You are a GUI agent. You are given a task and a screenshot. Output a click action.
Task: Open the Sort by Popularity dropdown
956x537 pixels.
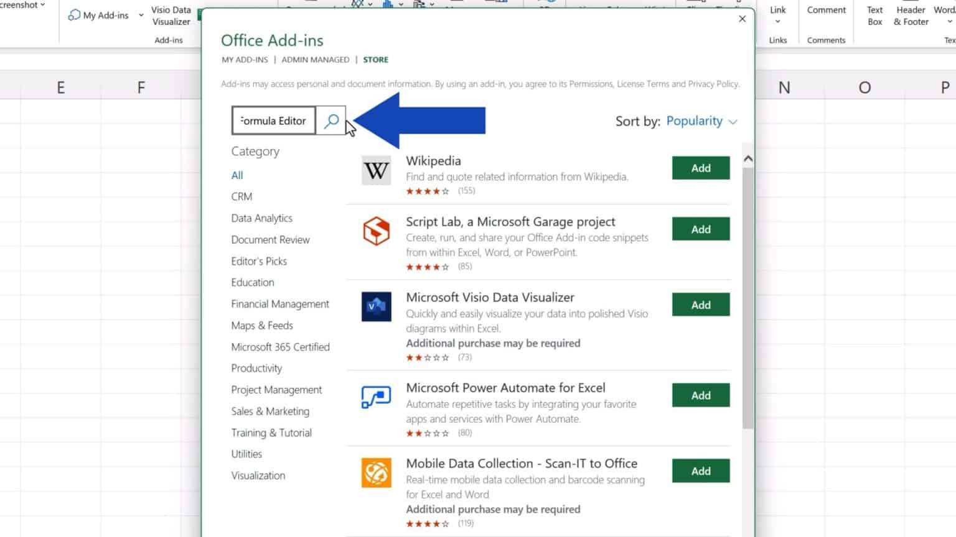point(701,121)
